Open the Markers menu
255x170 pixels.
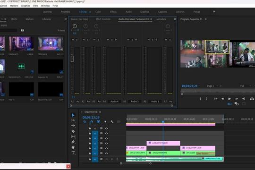coord(14,6)
